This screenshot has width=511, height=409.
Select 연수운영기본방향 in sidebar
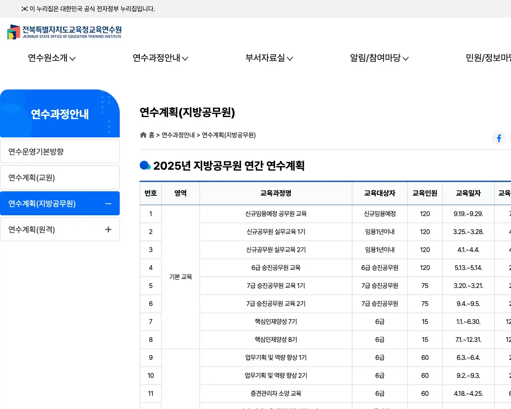point(60,151)
